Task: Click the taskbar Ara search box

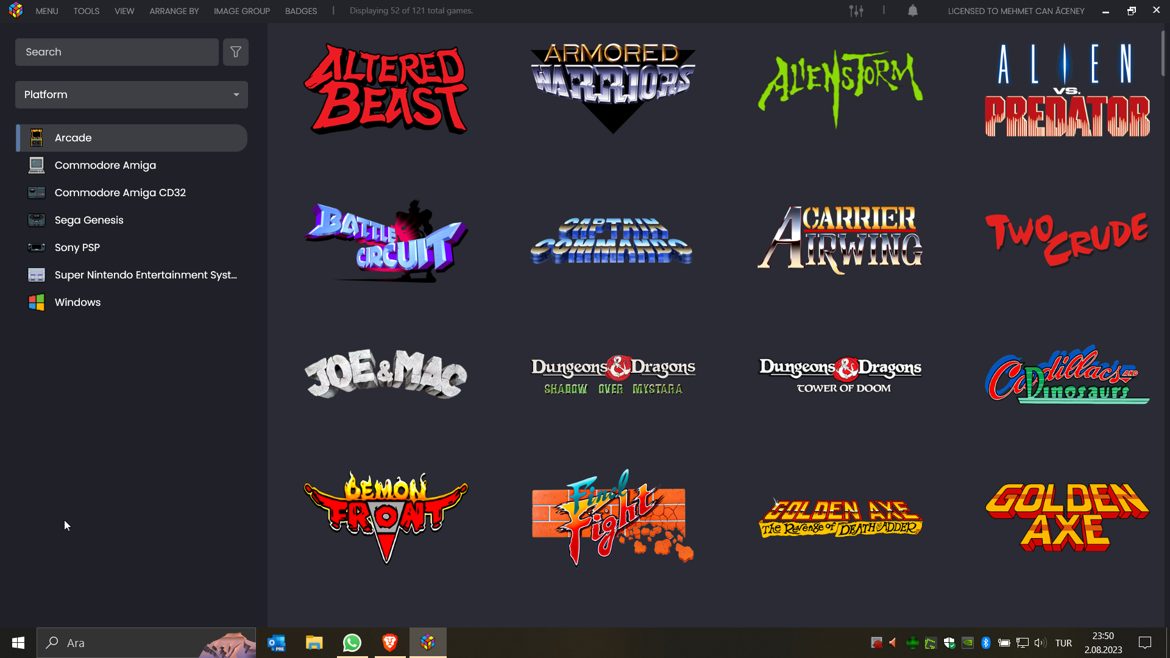Action: pos(146,643)
